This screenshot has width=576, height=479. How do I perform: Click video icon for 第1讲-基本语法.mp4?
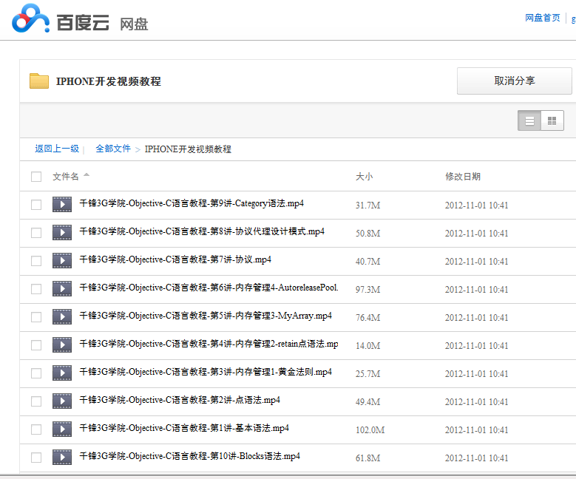62,429
